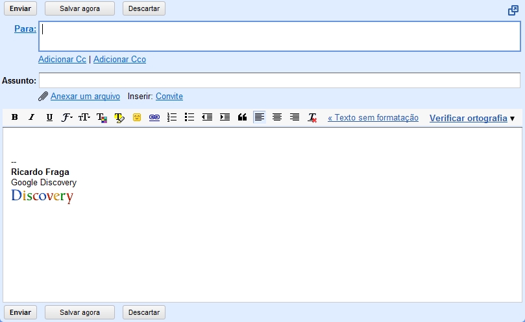525x322 pixels.
Task: Open the text color picker
Action: pyautogui.click(x=102, y=118)
